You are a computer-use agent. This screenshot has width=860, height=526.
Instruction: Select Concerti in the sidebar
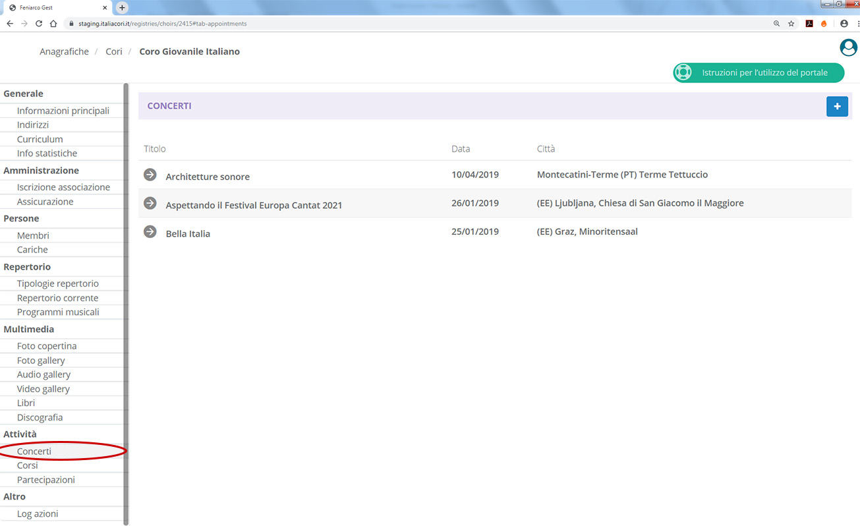[x=34, y=452]
